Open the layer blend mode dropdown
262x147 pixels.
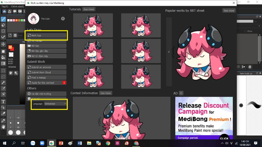point(249,26)
